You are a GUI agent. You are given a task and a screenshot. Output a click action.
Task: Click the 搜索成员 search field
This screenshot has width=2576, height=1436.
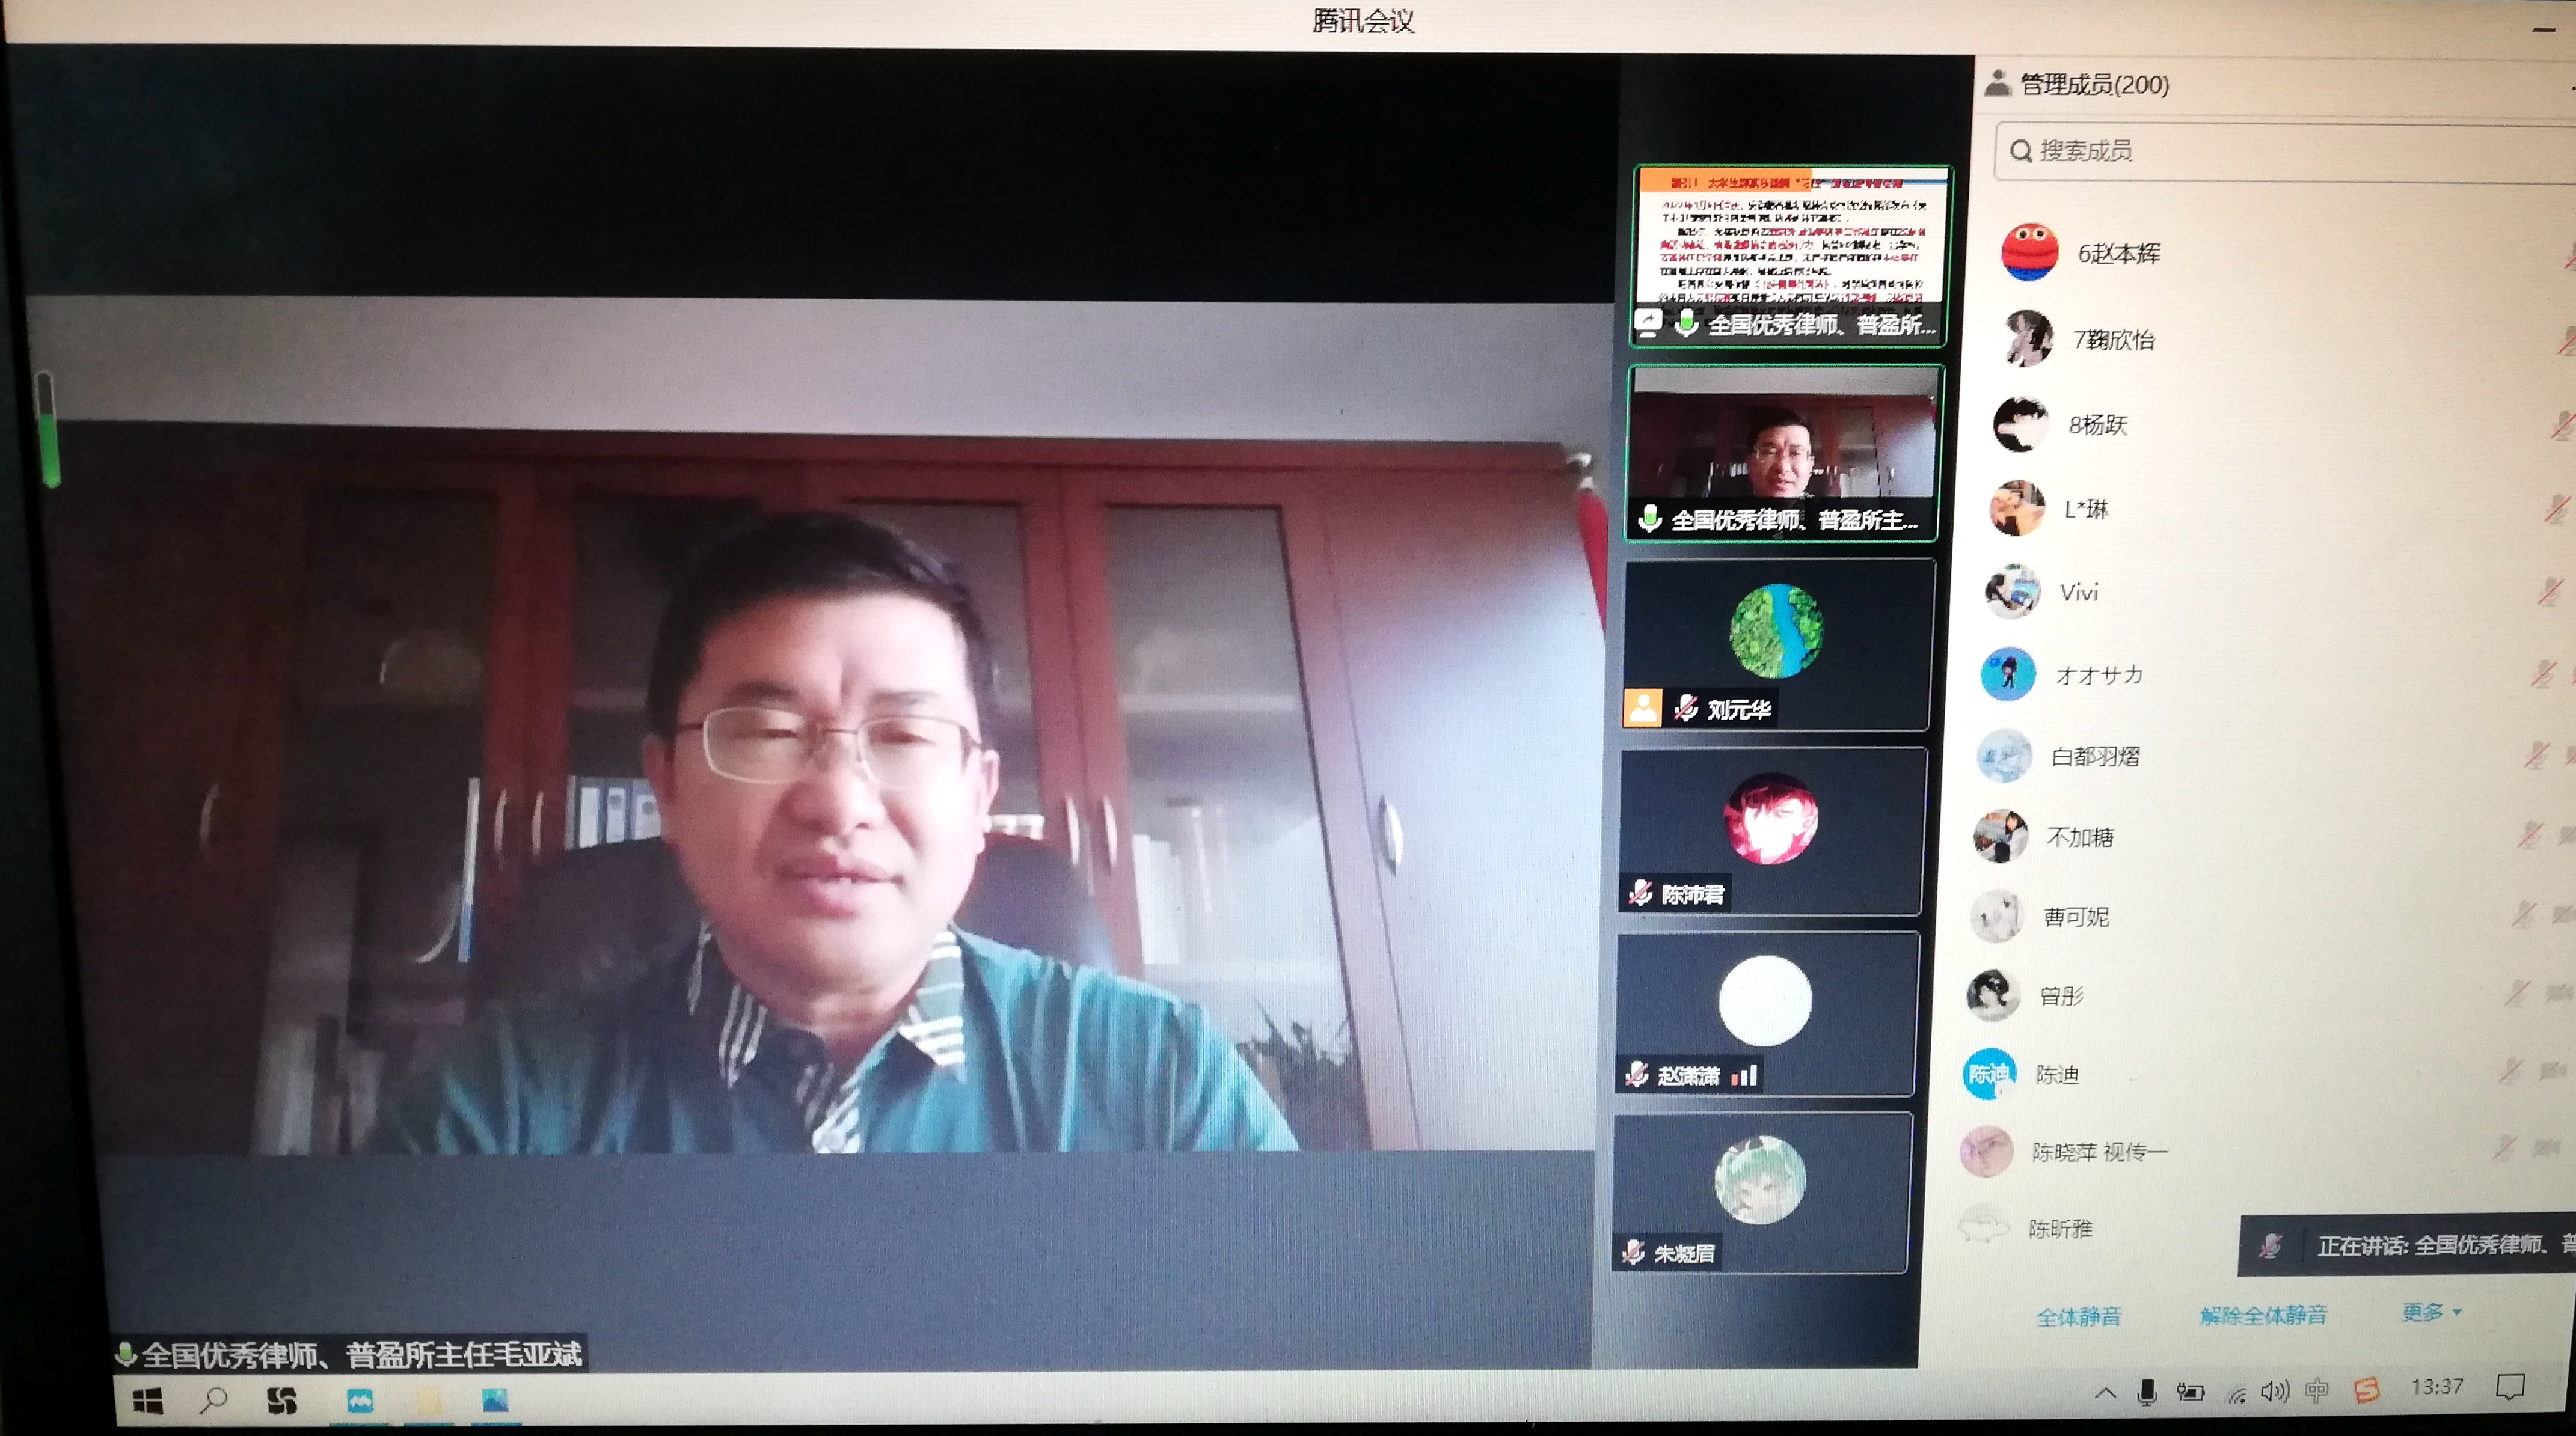click(2285, 151)
